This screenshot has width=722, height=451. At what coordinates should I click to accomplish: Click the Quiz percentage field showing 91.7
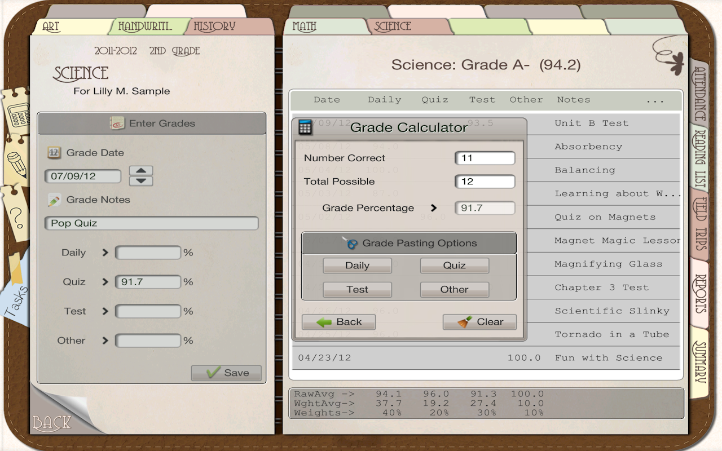click(148, 282)
